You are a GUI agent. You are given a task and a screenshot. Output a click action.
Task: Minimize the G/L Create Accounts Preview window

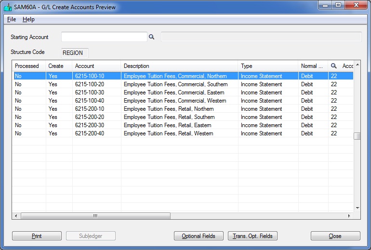pos(325,5)
